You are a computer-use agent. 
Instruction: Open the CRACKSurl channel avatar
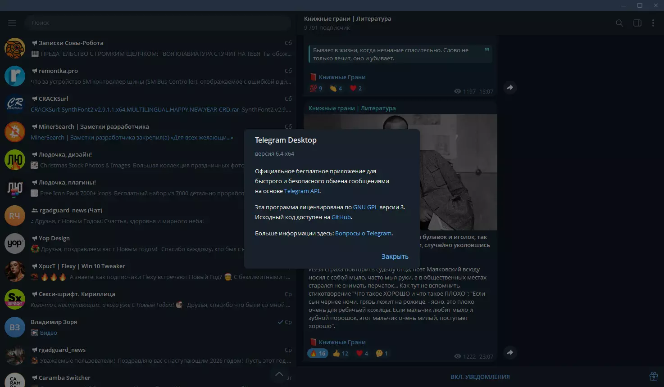coord(14,104)
